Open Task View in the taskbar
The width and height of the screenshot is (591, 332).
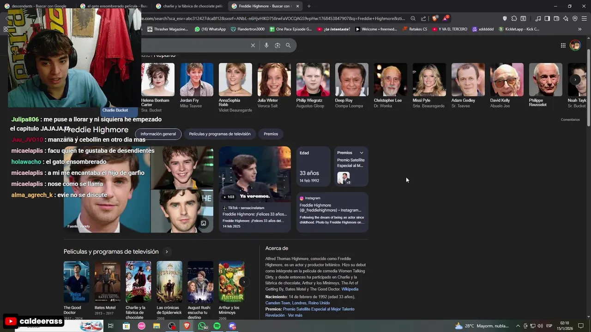(111, 326)
